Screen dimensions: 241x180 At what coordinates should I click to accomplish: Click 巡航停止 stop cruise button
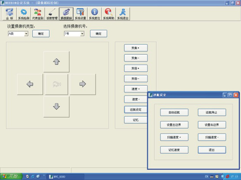(212, 112)
